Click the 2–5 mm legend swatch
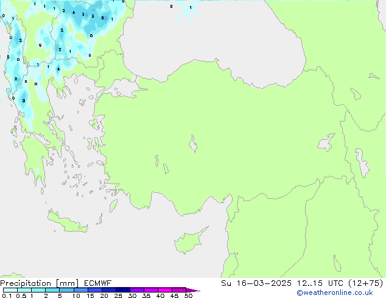 point(52,290)
